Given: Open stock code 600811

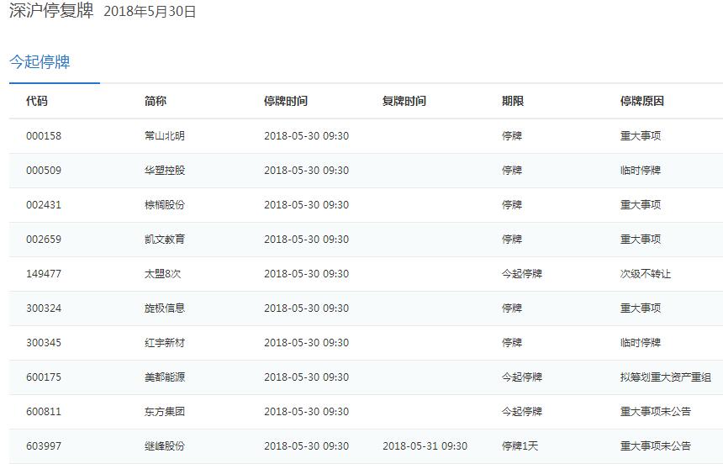Looking at the screenshot, I should coord(44,412).
